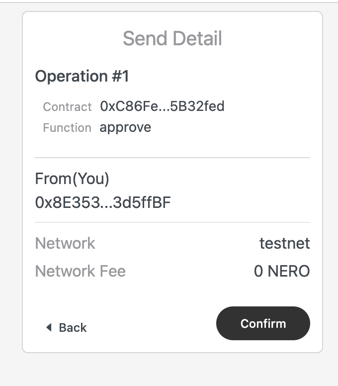This screenshot has width=338, height=386.
Task: Select the contract address 0xC86Fe...5B32fed
Action: click(162, 106)
